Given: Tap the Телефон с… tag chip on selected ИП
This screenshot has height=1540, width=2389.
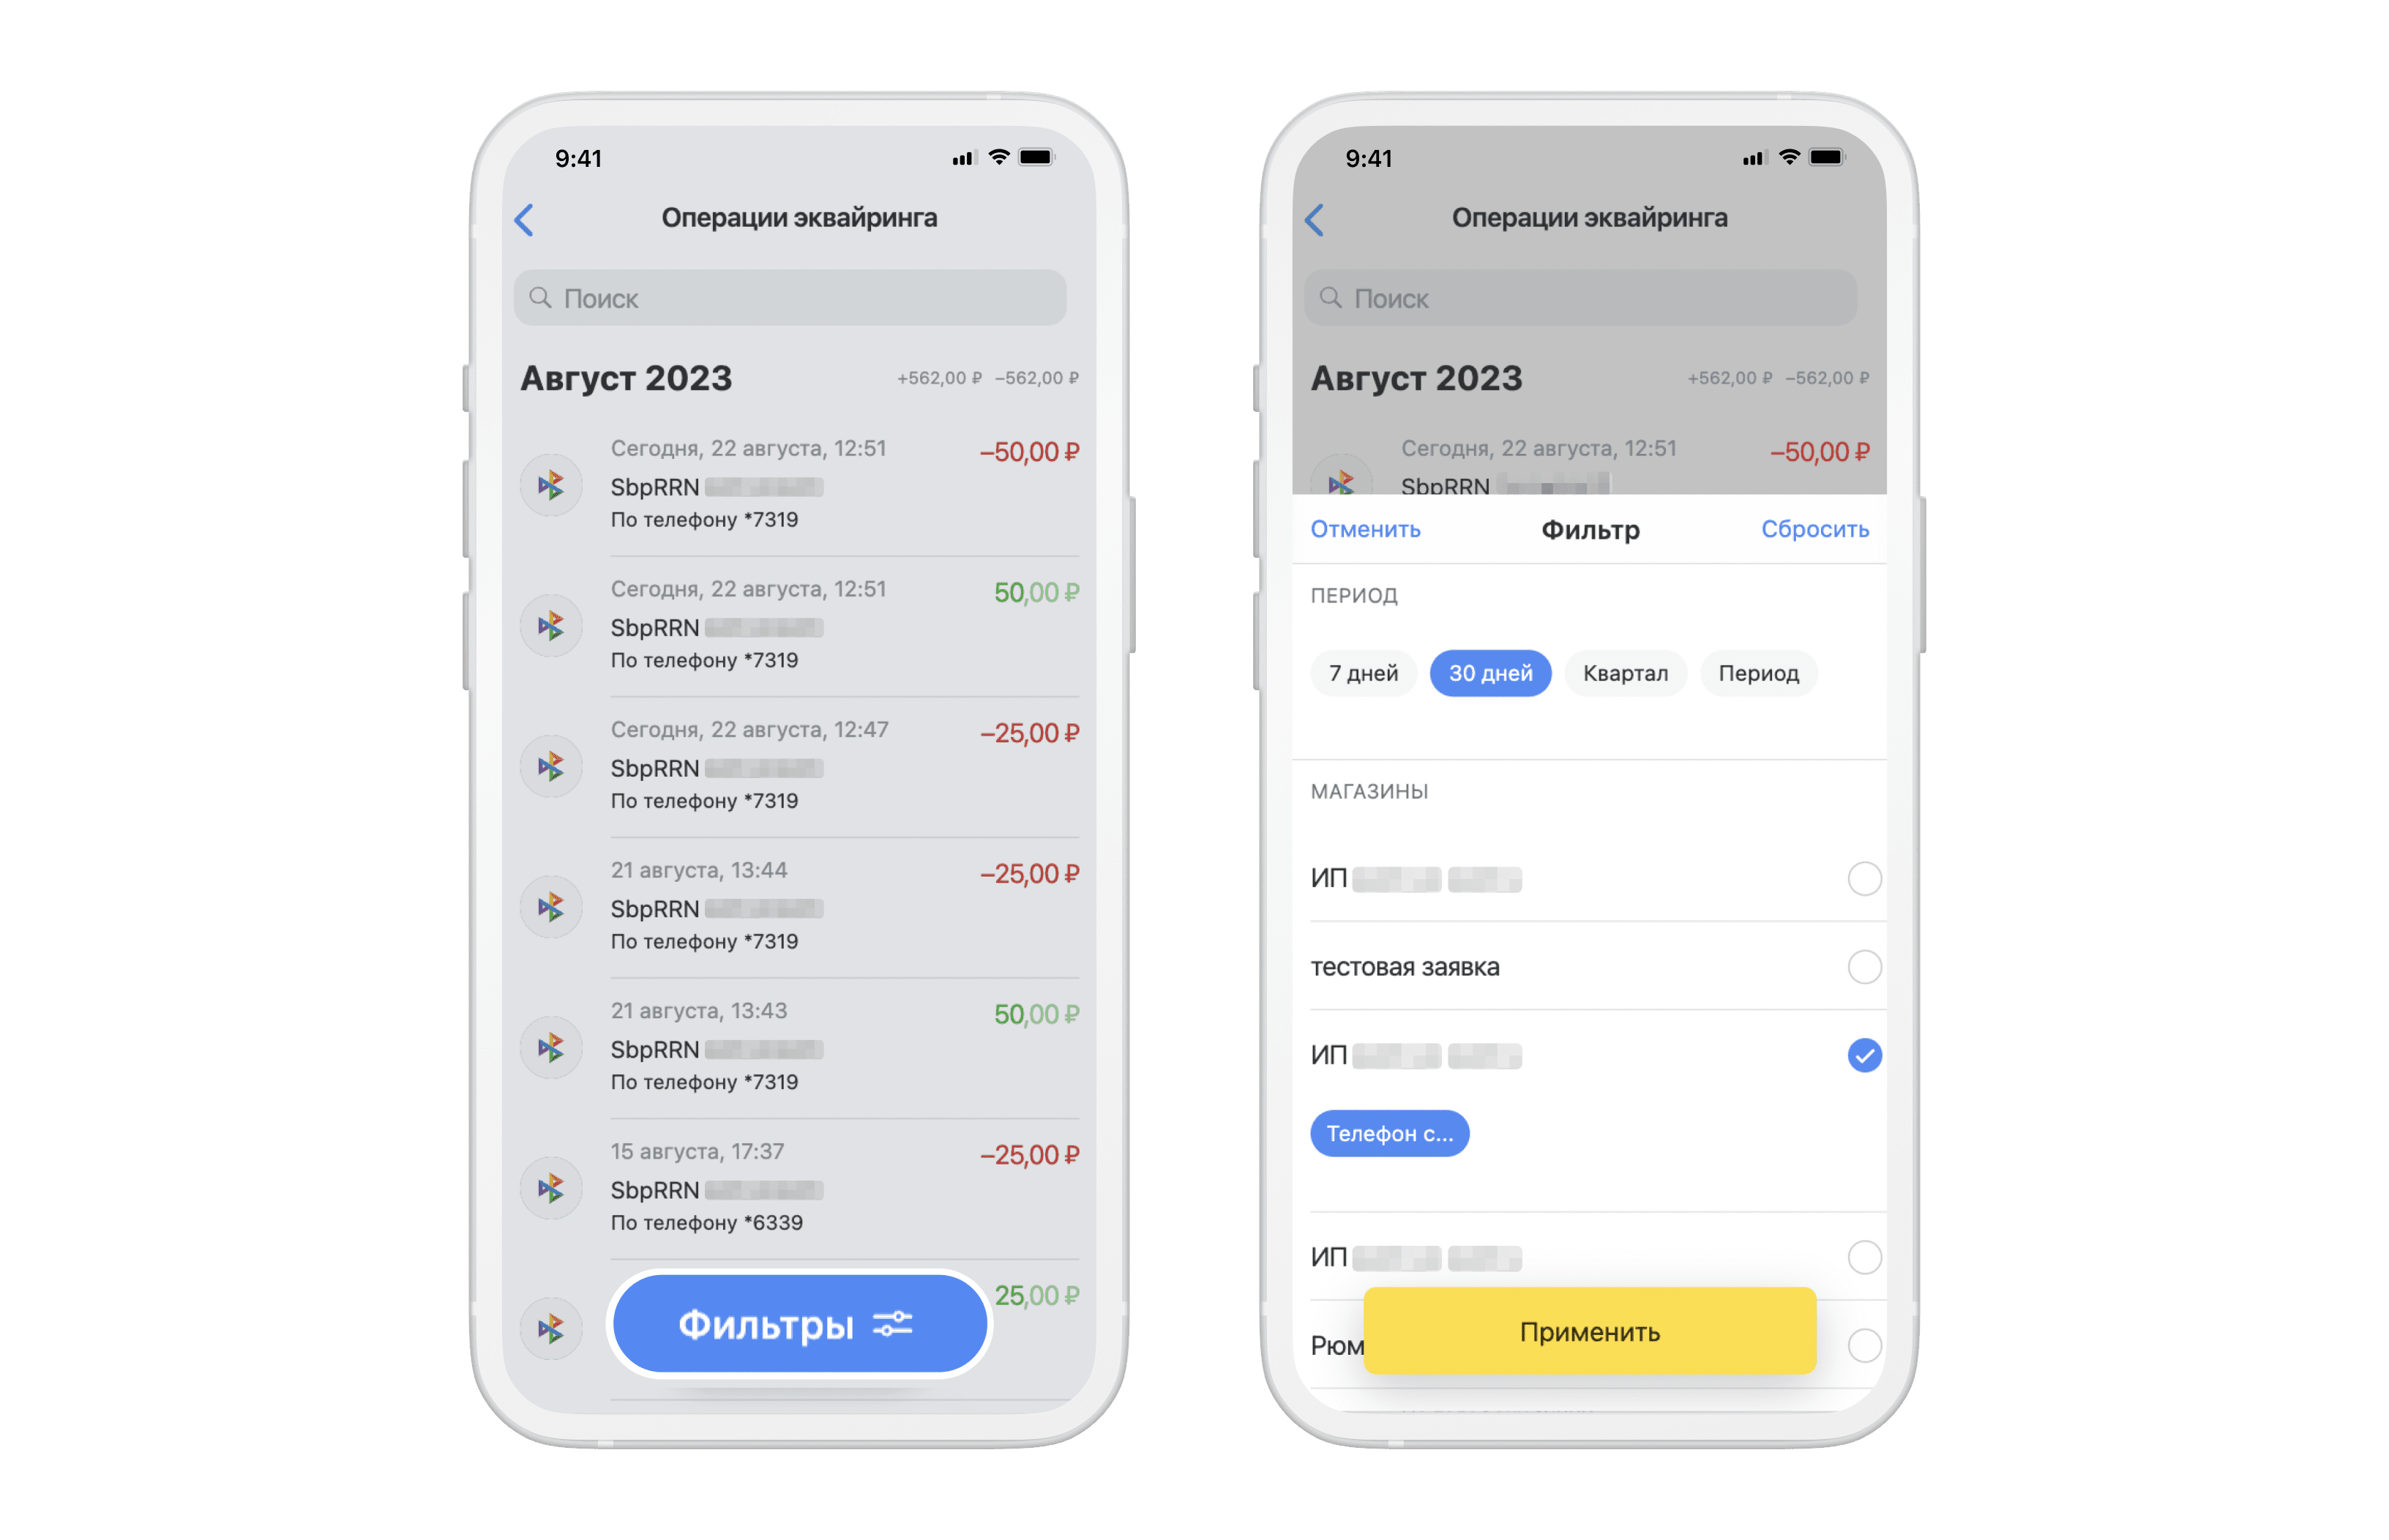Looking at the screenshot, I should (x=1388, y=1132).
